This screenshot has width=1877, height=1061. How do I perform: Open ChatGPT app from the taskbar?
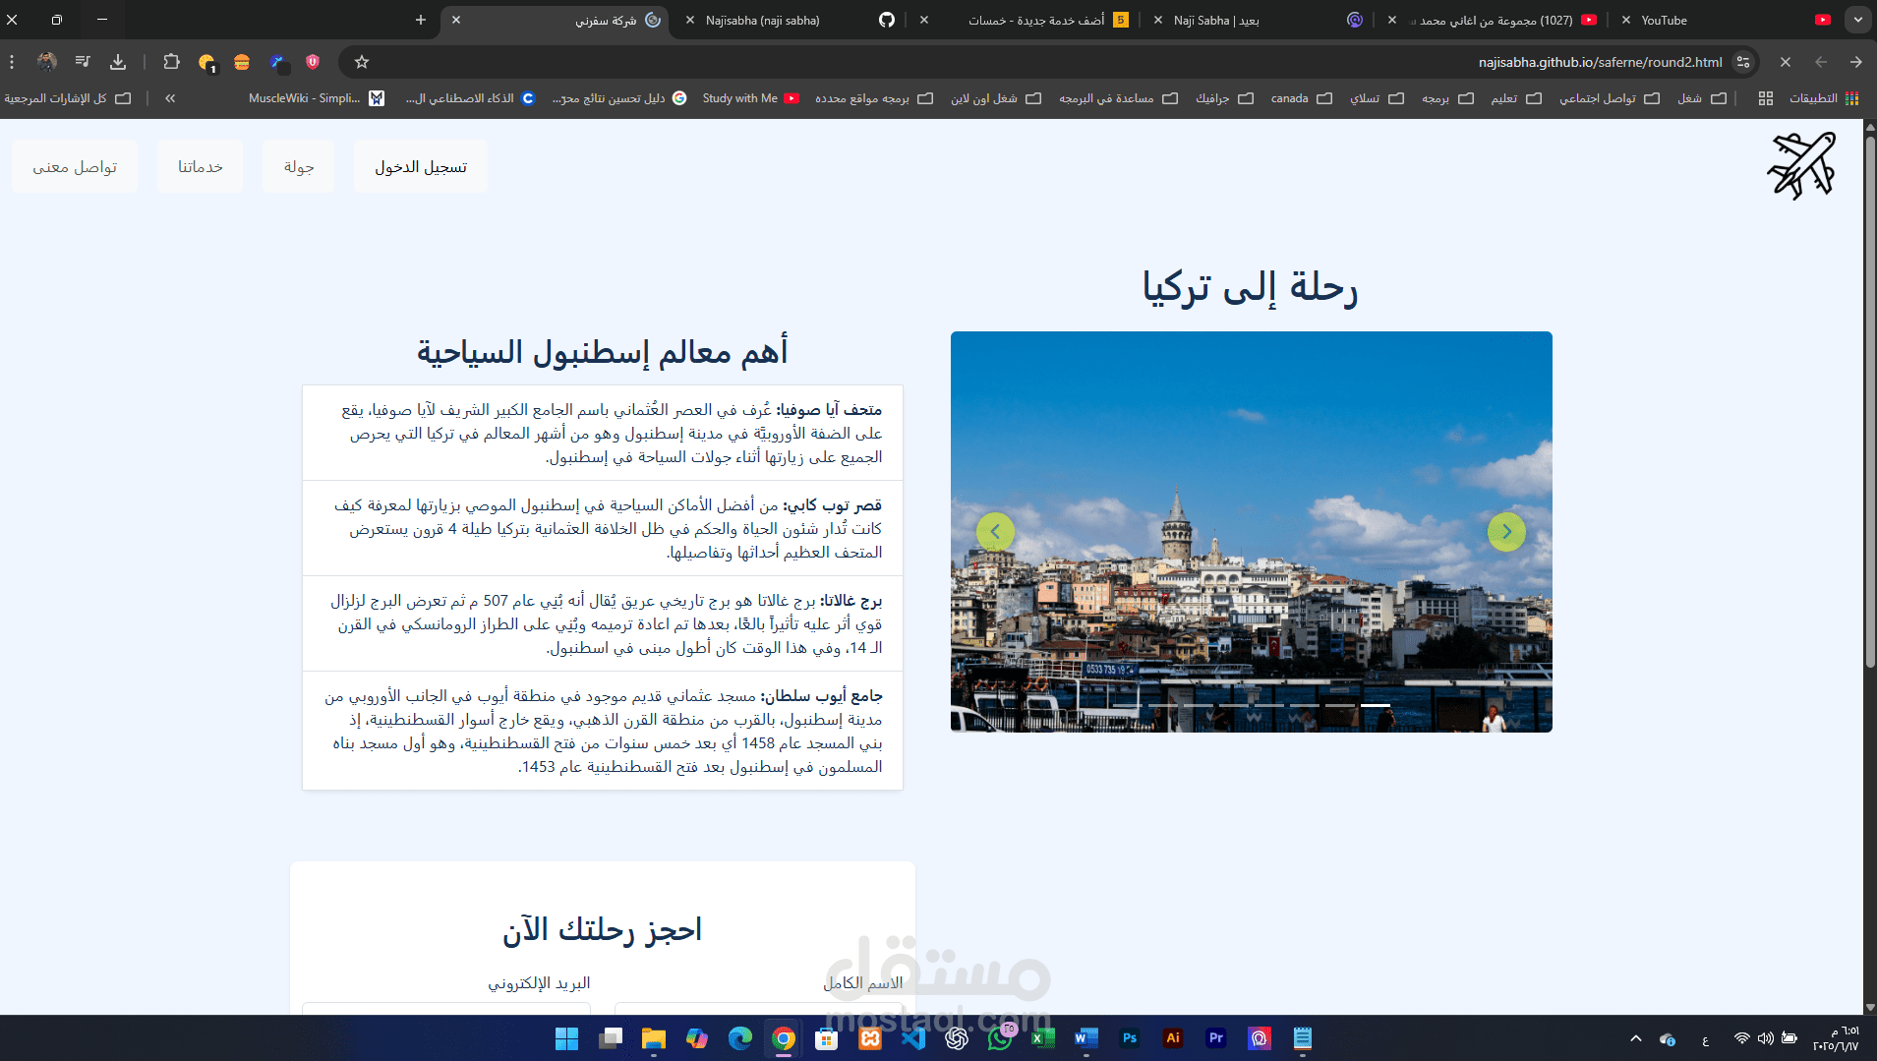957,1038
